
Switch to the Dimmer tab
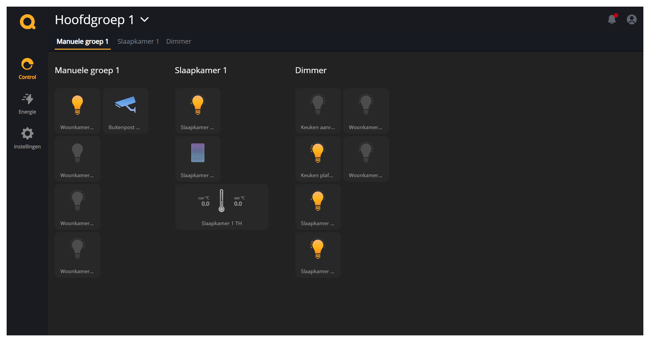pos(179,41)
